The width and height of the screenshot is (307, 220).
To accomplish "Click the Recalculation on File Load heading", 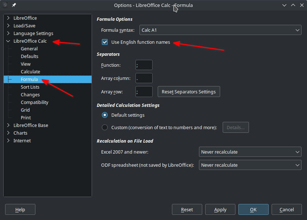I will (125, 141).
